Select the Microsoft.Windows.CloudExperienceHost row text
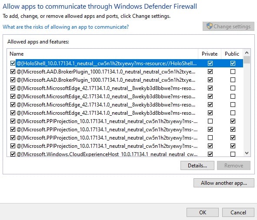This screenshot has height=220, width=257. (x=107, y=154)
